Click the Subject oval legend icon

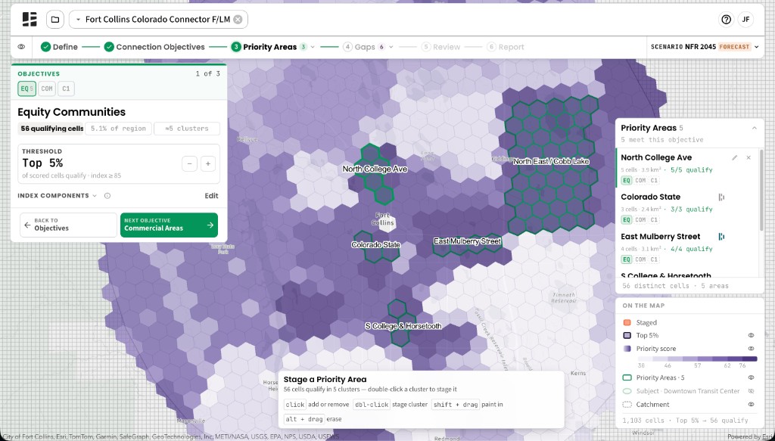tap(627, 391)
